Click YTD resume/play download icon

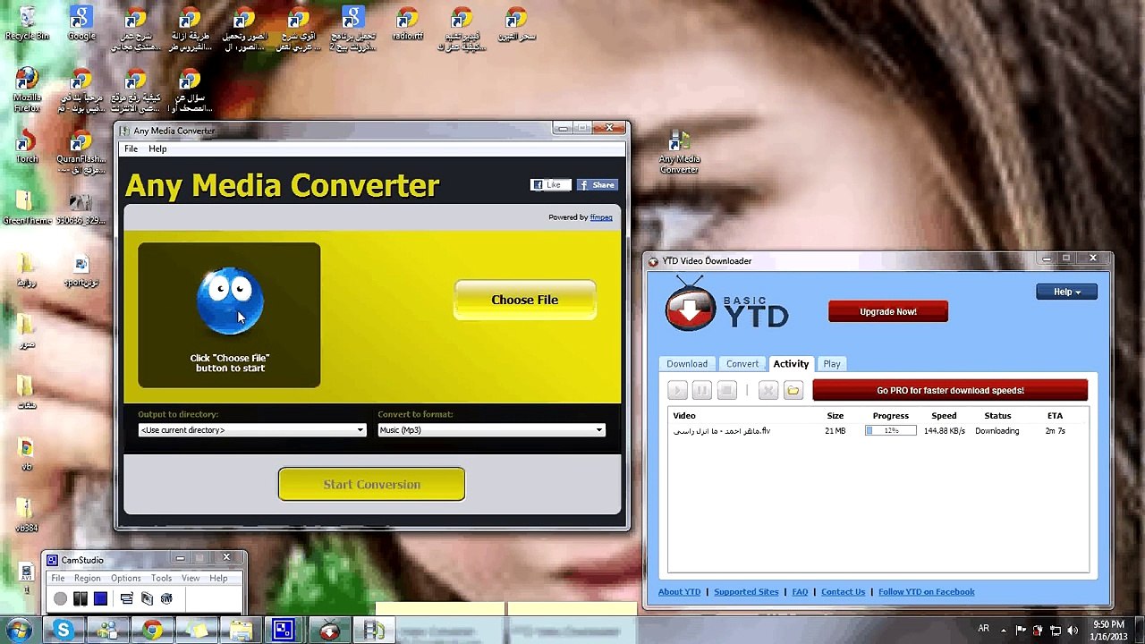coord(677,390)
